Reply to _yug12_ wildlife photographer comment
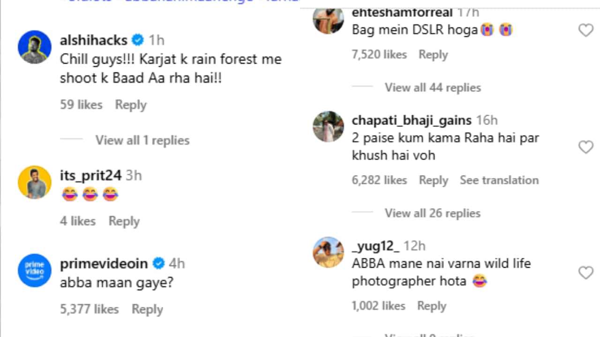Image resolution: width=600 pixels, height=337 pixels. point(431,306)
